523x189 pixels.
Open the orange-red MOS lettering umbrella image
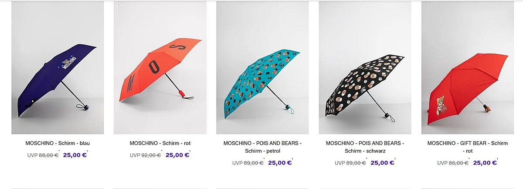coord(160,68)
